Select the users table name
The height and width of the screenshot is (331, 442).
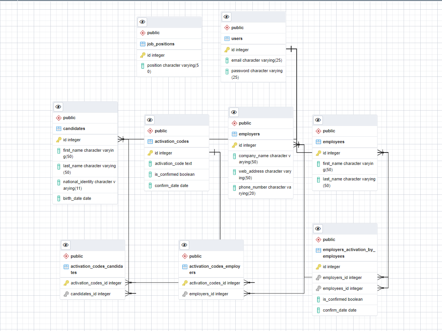[237, 39]
